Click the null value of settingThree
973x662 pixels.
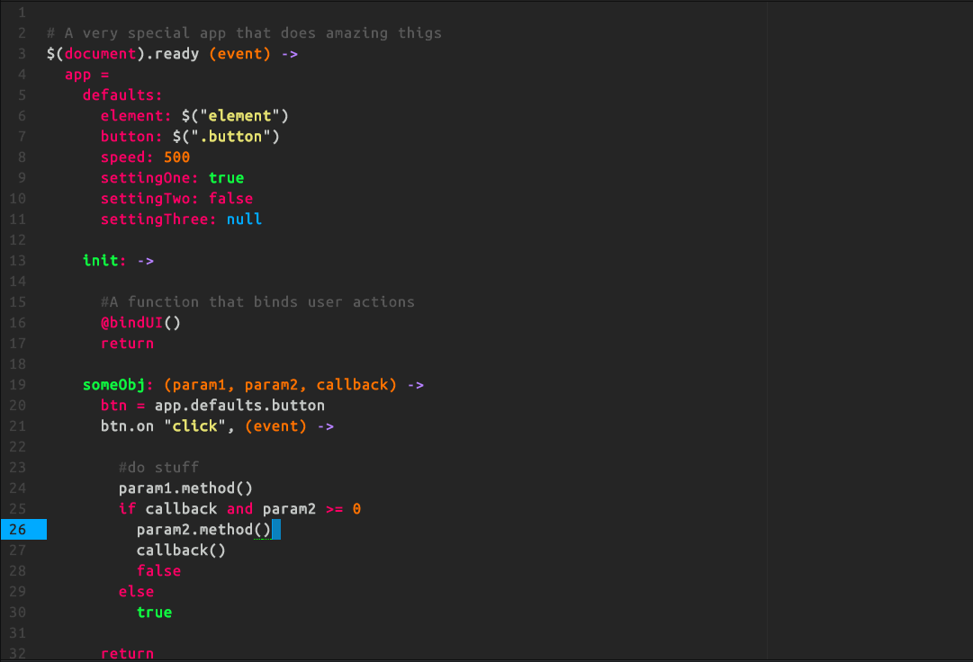243,219
